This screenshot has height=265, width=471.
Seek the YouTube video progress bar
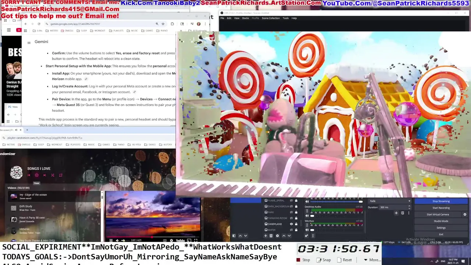pos(153,237)
